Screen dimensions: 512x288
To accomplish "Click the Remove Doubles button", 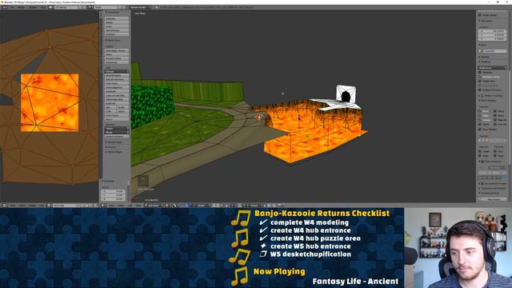I will (x=117, y=136).
